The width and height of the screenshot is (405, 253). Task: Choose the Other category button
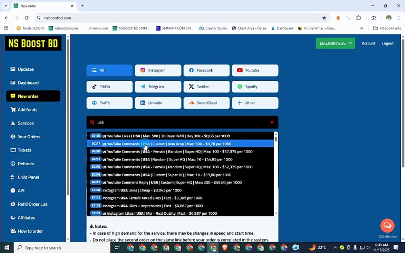pyautogui.click(x=255, y=103)
